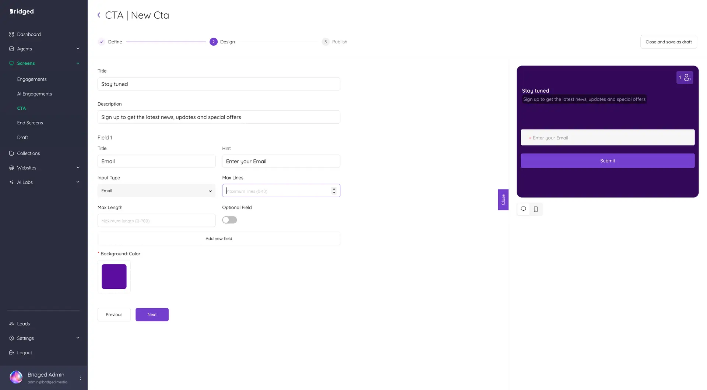Click the Bridged Admin profile avatar
The width and height of the screenshot is (707, 390).
coord(16,377)
